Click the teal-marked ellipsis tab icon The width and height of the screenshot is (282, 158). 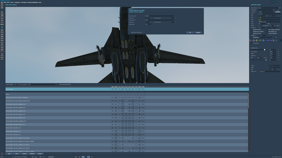tap(278, 40)
